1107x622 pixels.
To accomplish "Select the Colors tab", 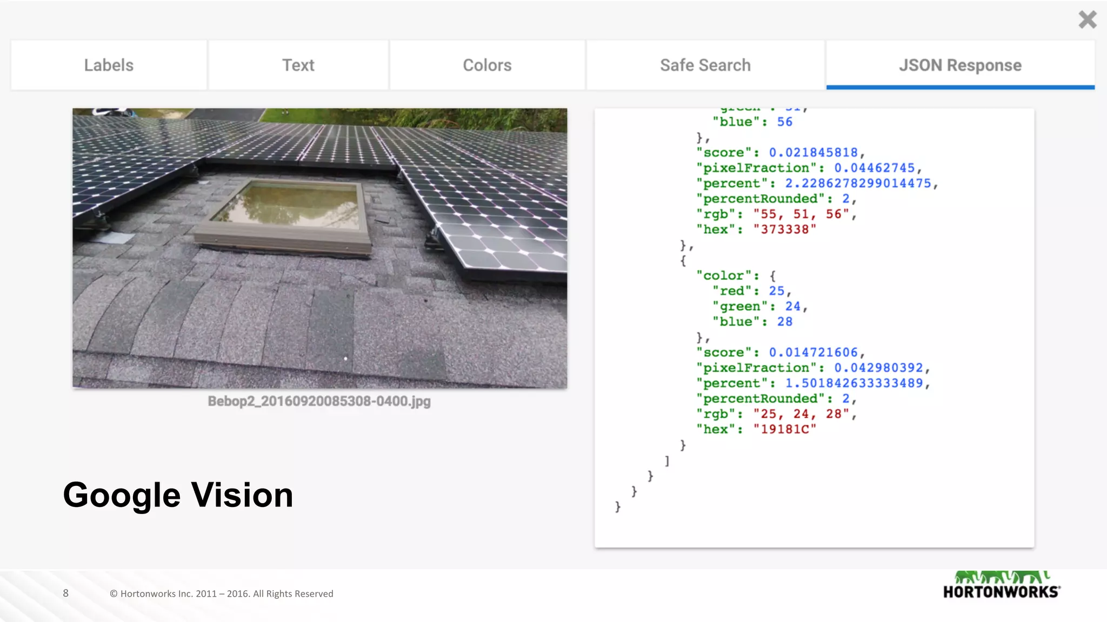I will [x=487, y=65].
